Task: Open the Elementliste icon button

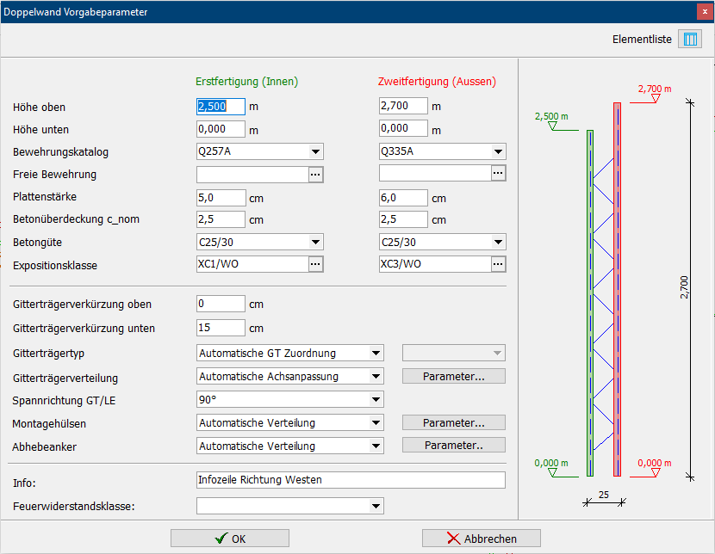Action: point(690,40)
